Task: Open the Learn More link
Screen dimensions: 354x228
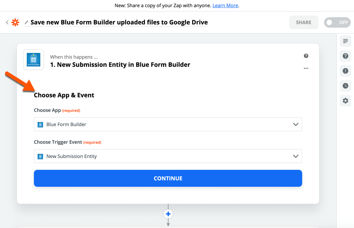Action: (x=225, y=5)
